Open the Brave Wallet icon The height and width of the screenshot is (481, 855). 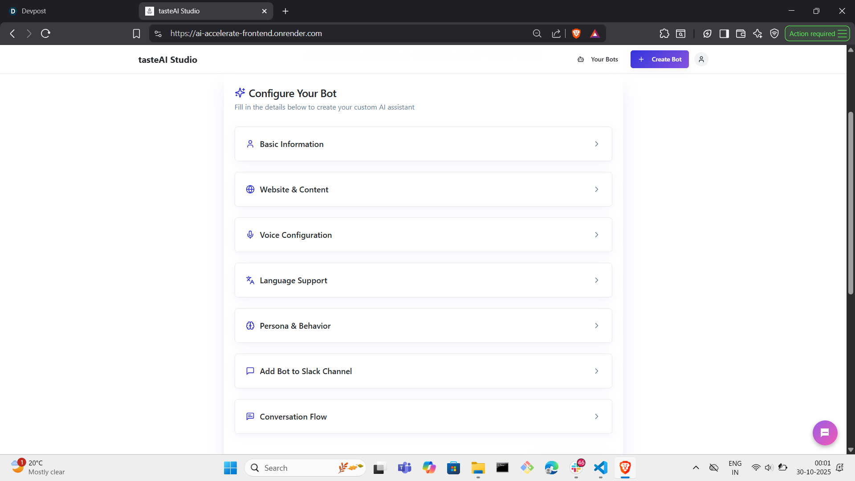(x=741, y=33)
